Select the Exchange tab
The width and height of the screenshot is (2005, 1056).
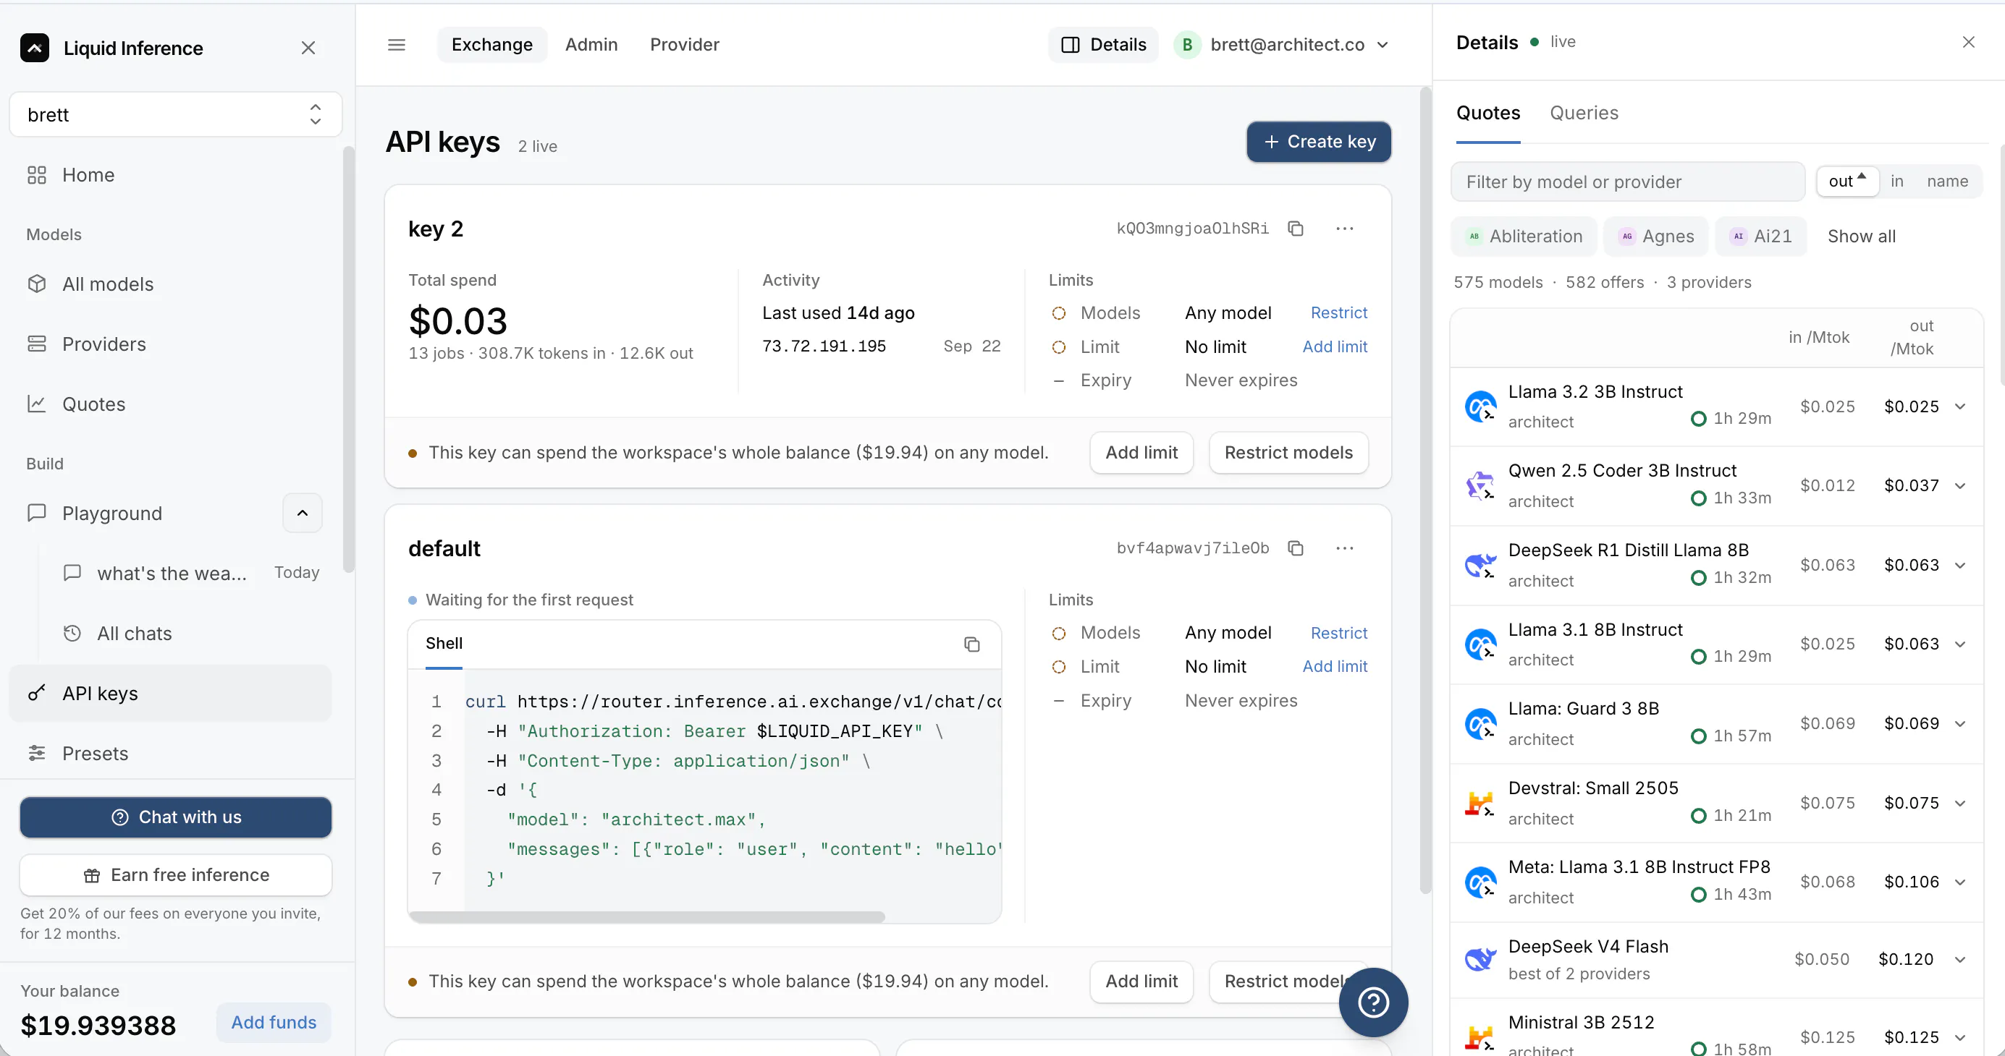492,44
